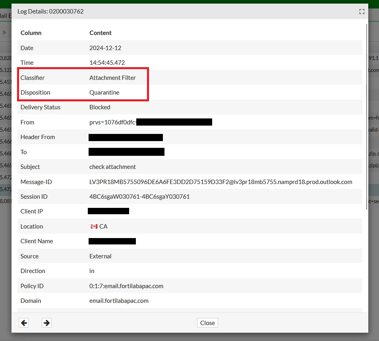This screenshot has width=379, height=341.
Task: Select the Session ID value
Action: 139,197
